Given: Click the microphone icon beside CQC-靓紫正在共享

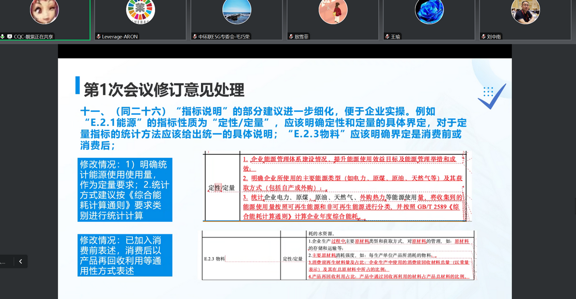Looking at the screenshot, I should (3, 36).
